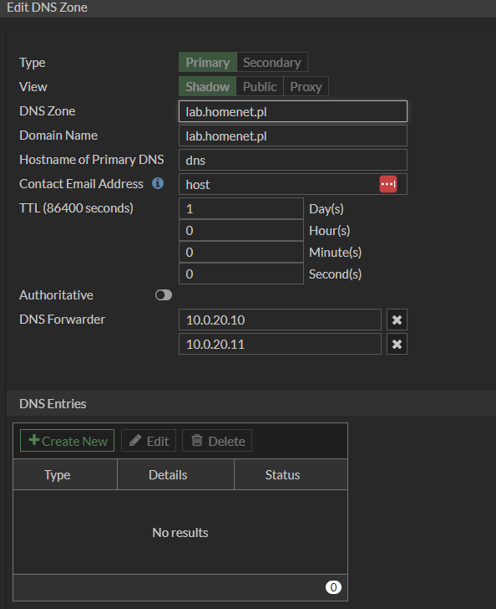
Task: Remove DNS forwarder 10.0.20.10
Action: [x=397, y=320]
